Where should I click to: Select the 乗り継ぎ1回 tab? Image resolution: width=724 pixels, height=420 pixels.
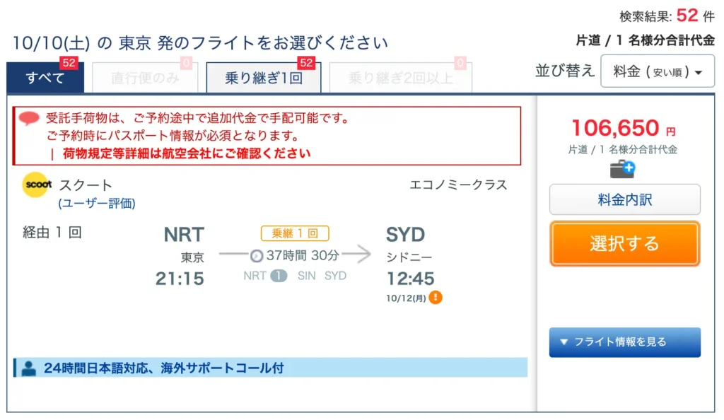tap(264, 78)
